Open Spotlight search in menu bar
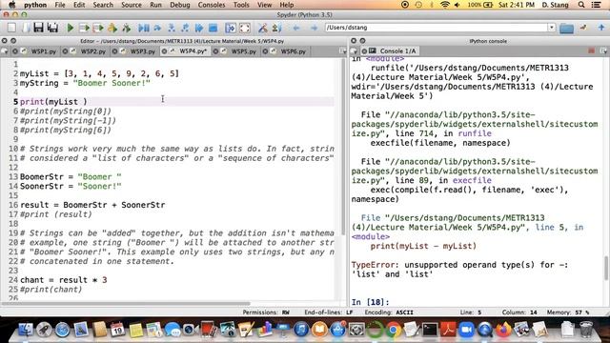Image resolution: width=610 pixels, height=343 pixels. 581,5
